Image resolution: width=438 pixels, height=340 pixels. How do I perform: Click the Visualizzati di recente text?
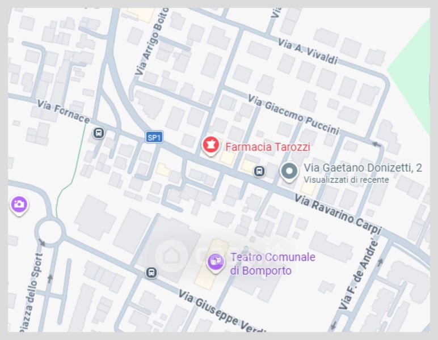click(346, 180)
